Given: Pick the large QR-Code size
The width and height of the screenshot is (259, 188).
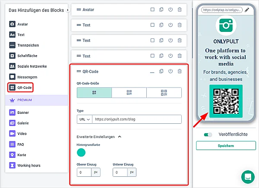Looking at the screenshot, I should tap(164, 92).
